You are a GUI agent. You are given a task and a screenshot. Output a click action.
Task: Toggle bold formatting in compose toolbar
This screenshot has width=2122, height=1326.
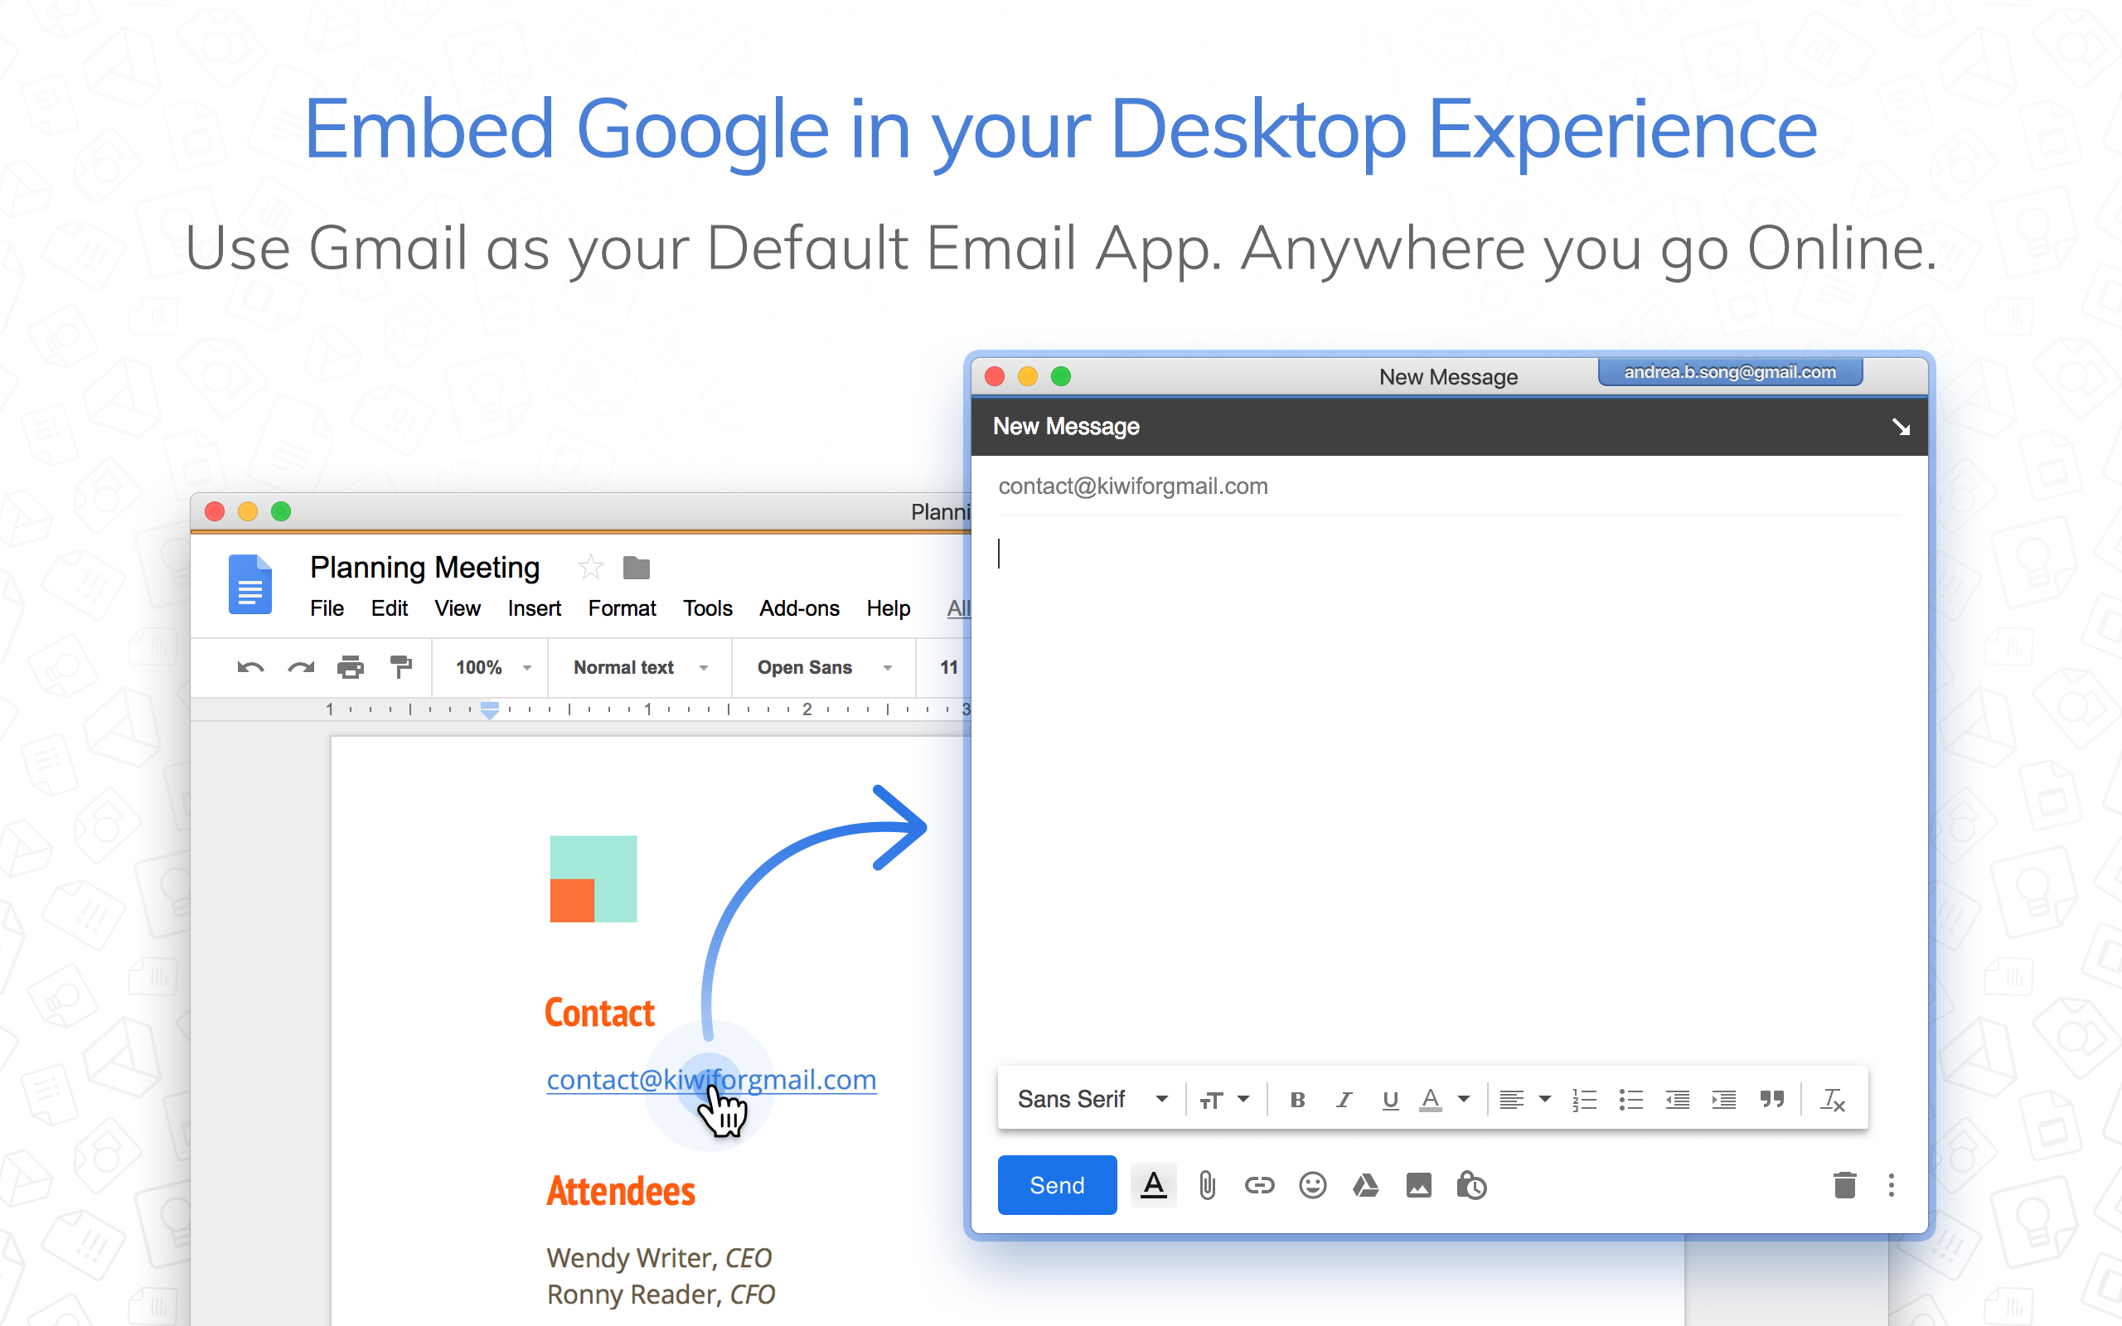click(x=1297, y=1100)
